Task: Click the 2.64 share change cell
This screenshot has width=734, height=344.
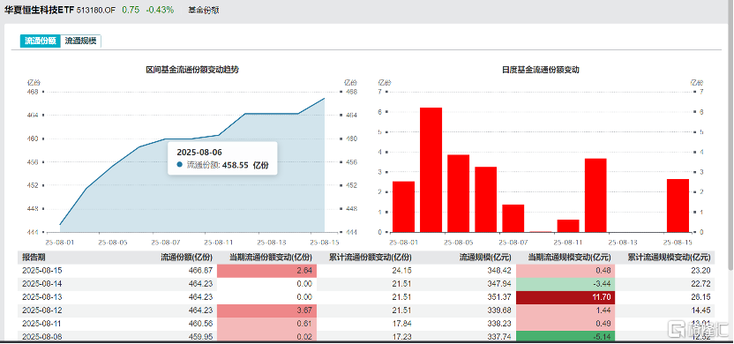Action: [x=266, y=271]
